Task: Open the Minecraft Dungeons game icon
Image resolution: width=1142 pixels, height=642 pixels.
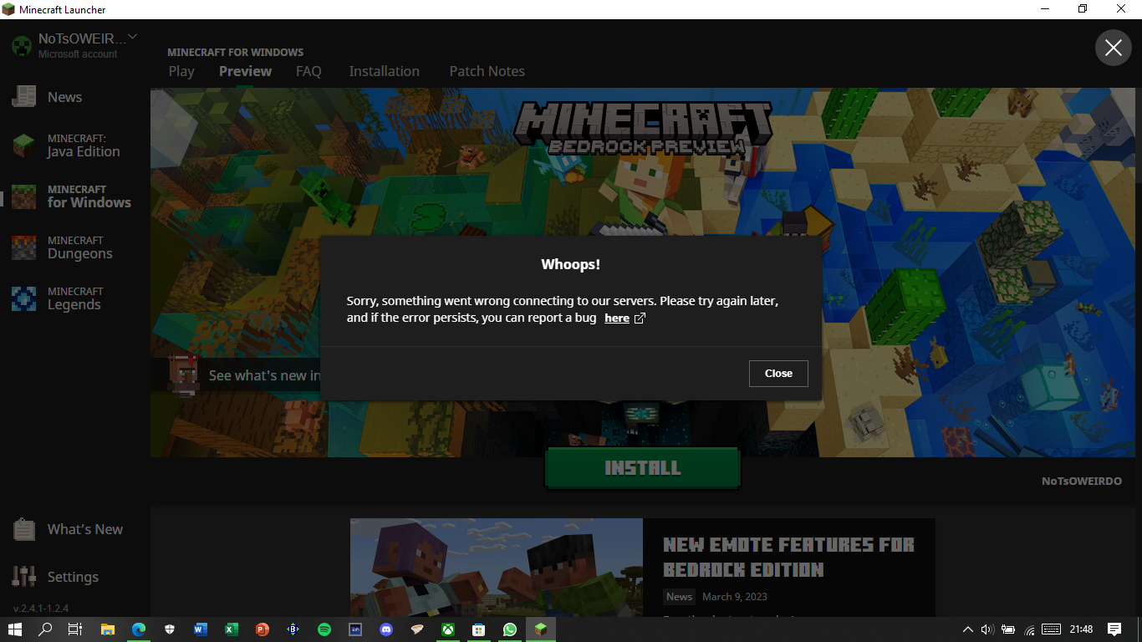Action: click(23, 247)
